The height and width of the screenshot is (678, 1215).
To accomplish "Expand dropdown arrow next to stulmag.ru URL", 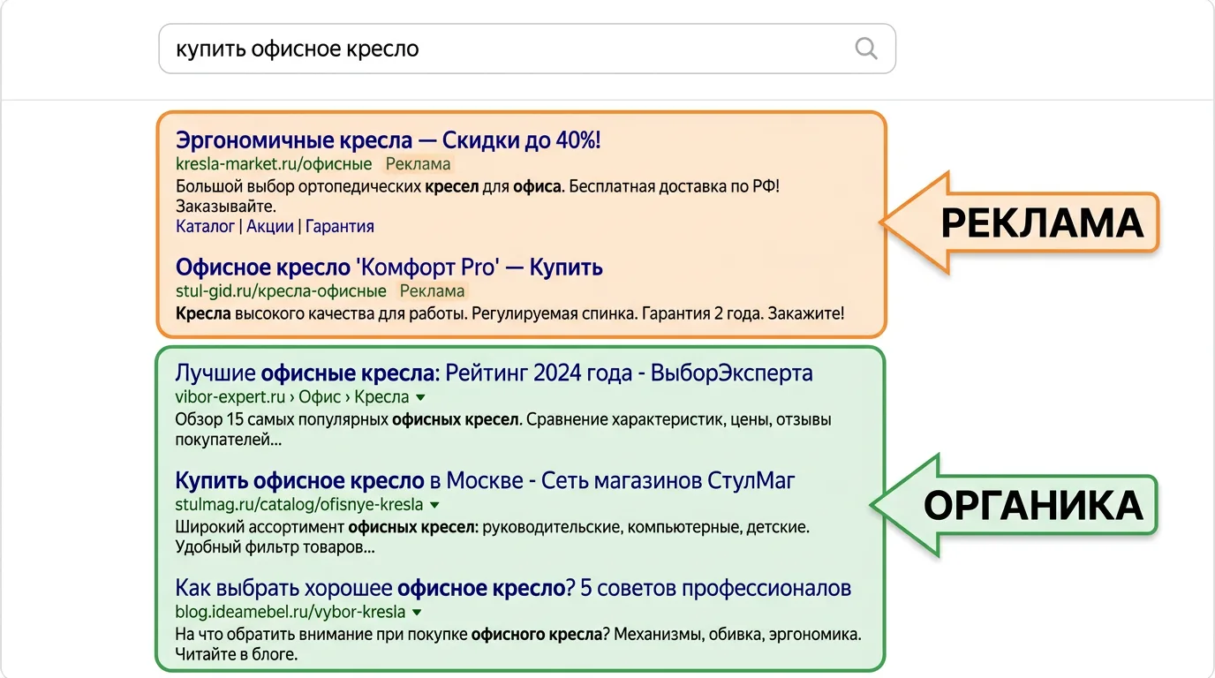I will click(x=434, y=506).
